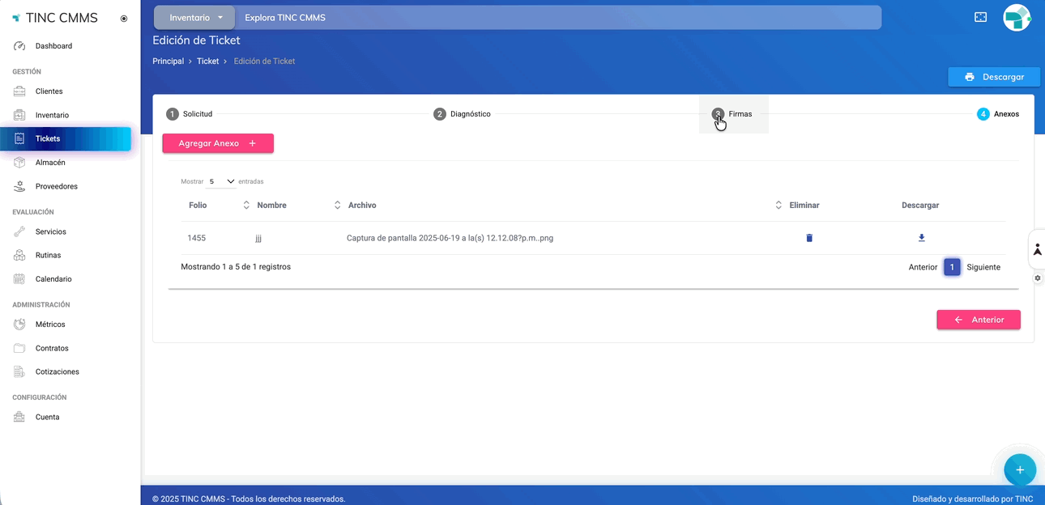Go to the Diagnóstico step
Image resolution: width=1045 pixels, height=505 pixels.
click(462, 114)
